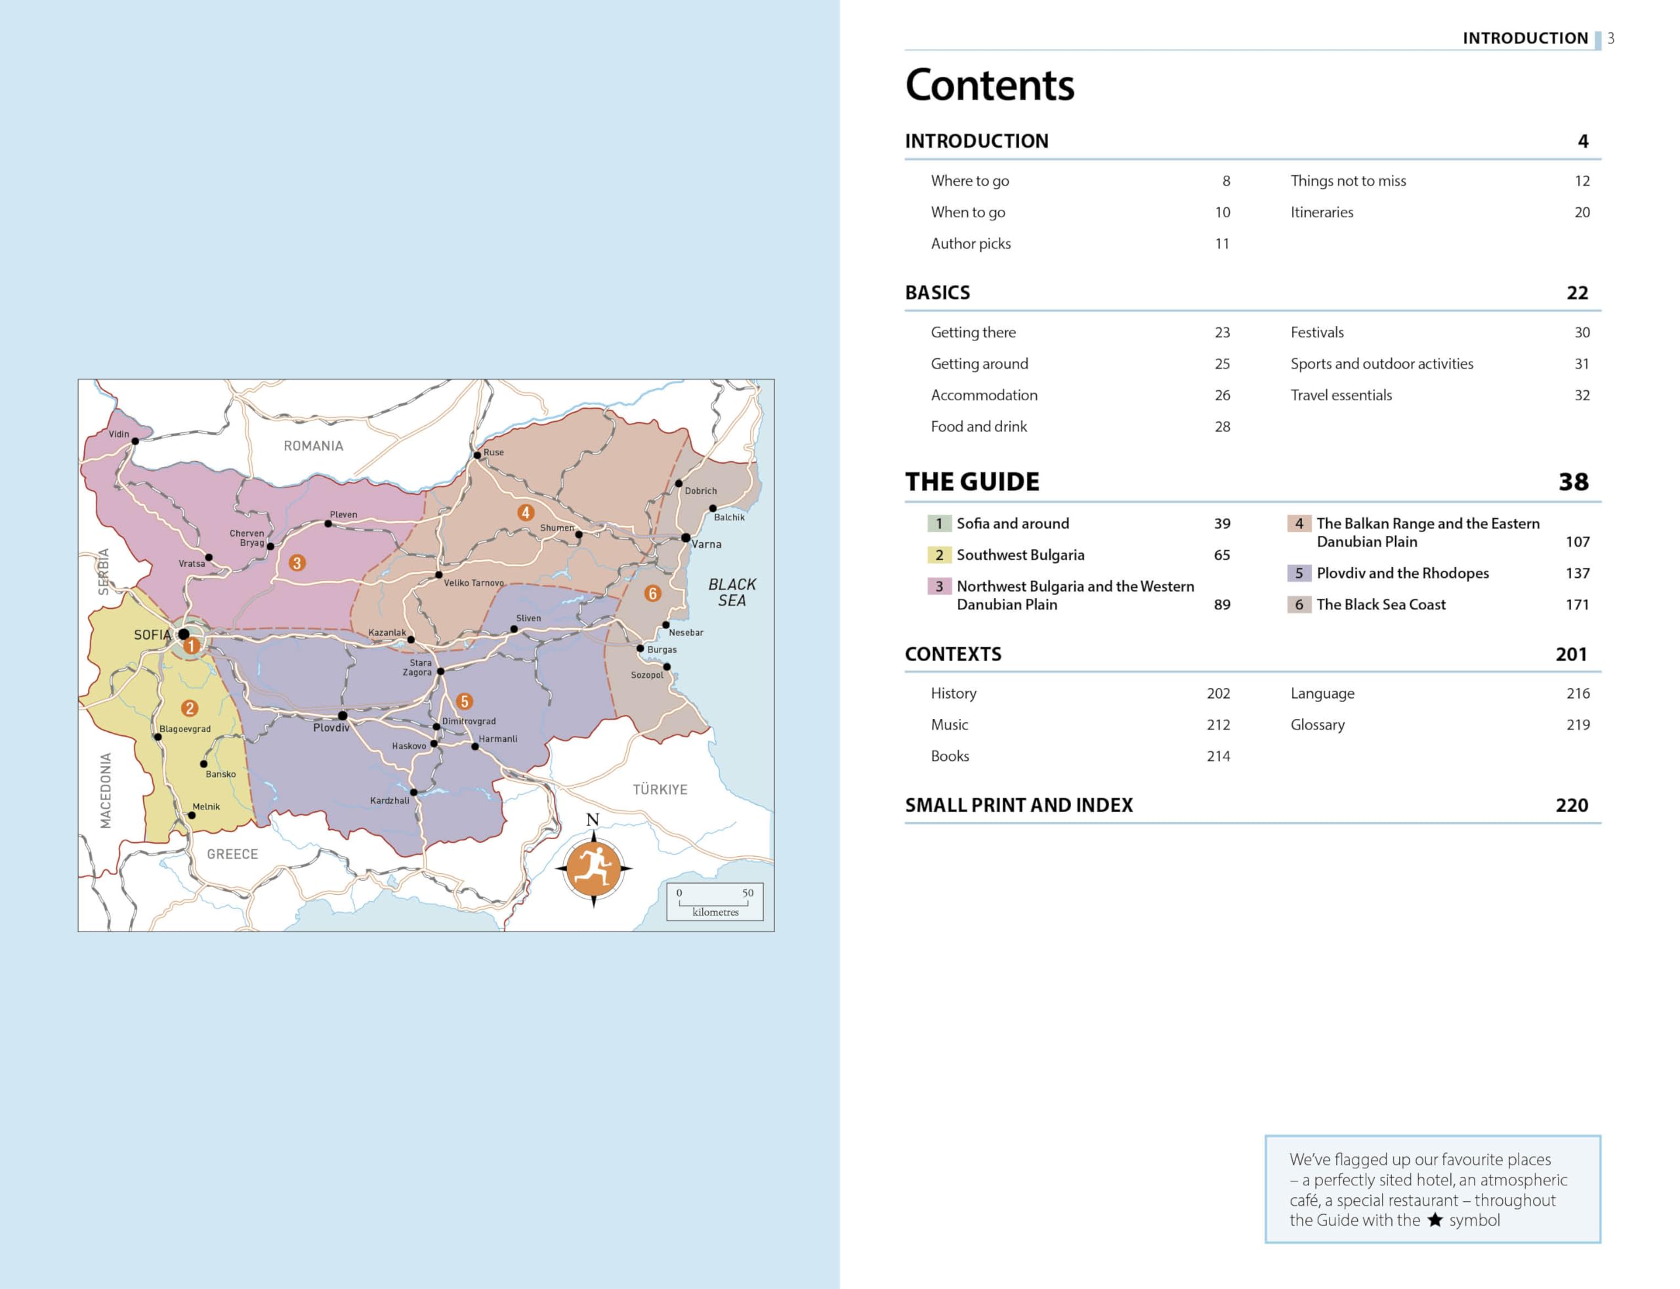Click the Bansko label on the map
This screenshot has width=1680, height=1289.
[x=220, y=774]
